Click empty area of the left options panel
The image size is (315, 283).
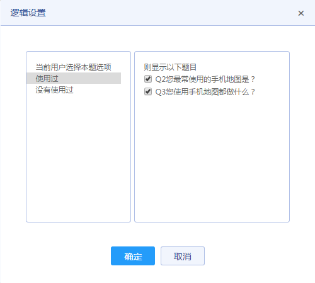click(x=78, y=158)
